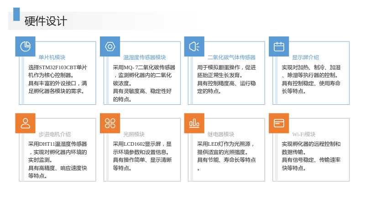The width and height of the screenshot is (365, 205).
Task: Select the blue accent bar beside 硬件设计
Action: [x=16, y=15]
